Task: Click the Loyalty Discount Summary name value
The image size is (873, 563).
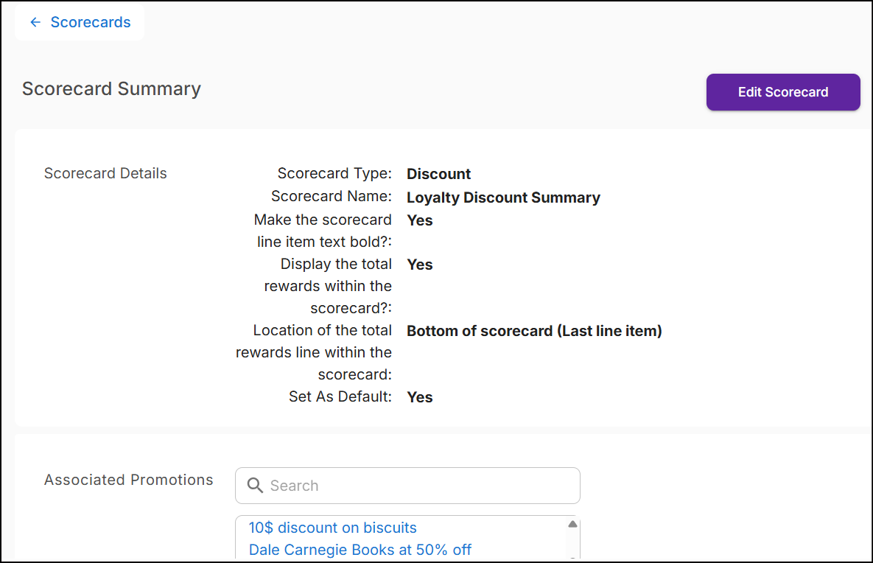Action: point(503,197)
